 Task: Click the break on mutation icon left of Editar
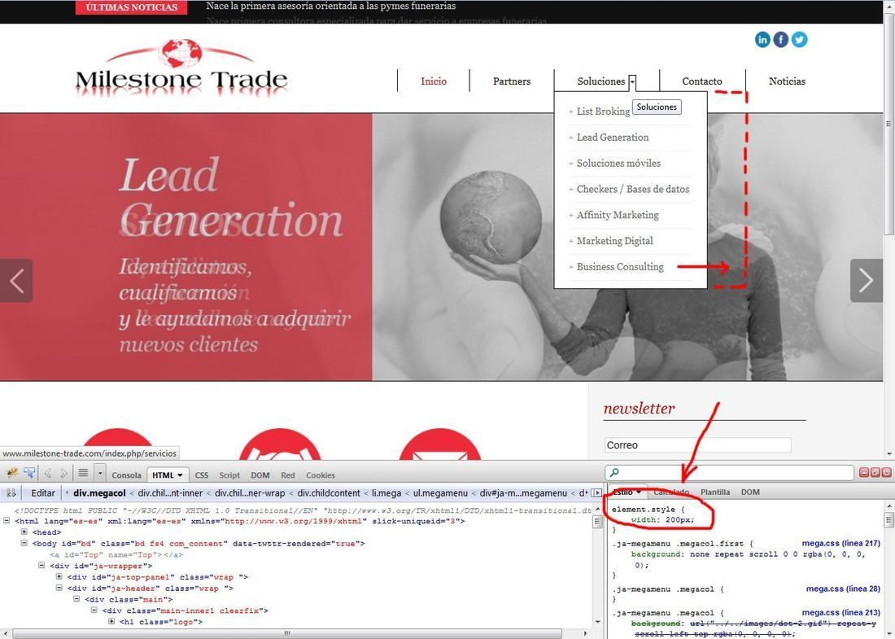click(x=11, y=492)
